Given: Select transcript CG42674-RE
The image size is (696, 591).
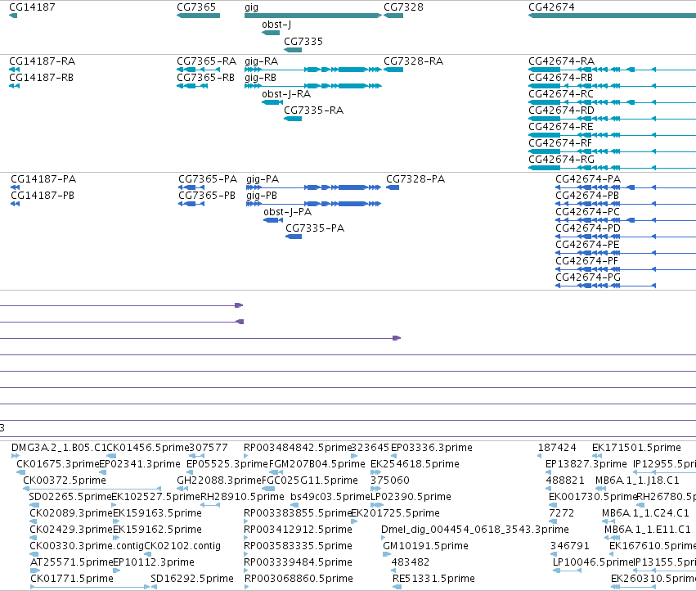Looking at the screenshot, I should (560, 127).
